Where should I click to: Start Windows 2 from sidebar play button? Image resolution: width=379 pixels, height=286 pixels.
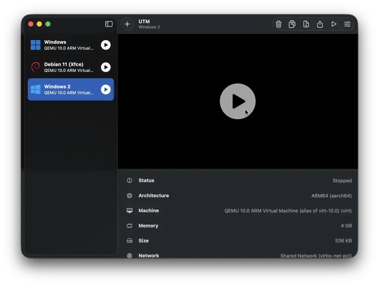pos(106,89)
